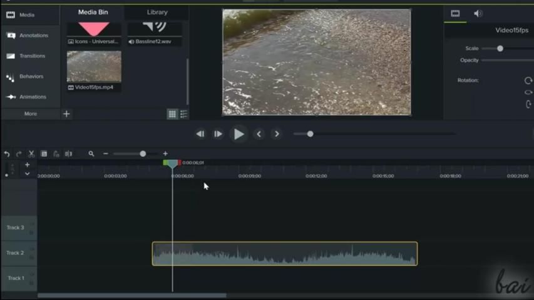Click the Z-axis rotation icon
The image size is (534, 300).
528,81
